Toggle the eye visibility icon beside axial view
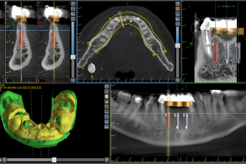Image resolution: width=246 pixels, height=164 pixels. [x=178, y=19]
